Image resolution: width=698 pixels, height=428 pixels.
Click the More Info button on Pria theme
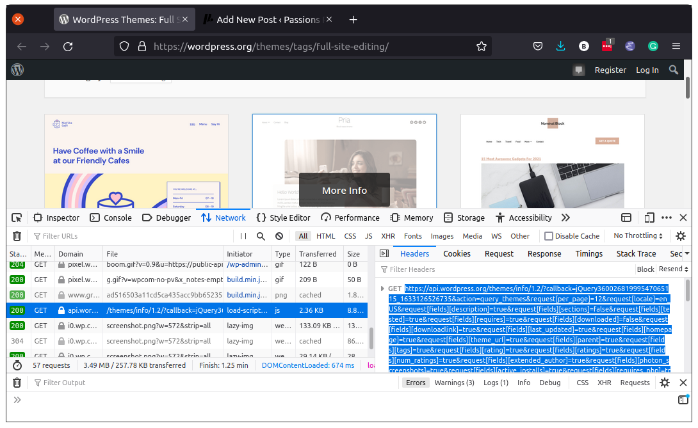pos(344,190)
